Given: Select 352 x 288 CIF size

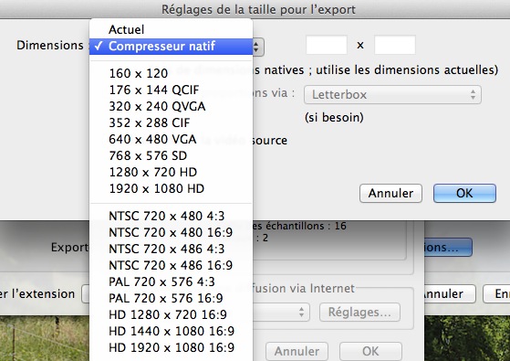Looking at the screenshot, I should (x=172, y=122).
